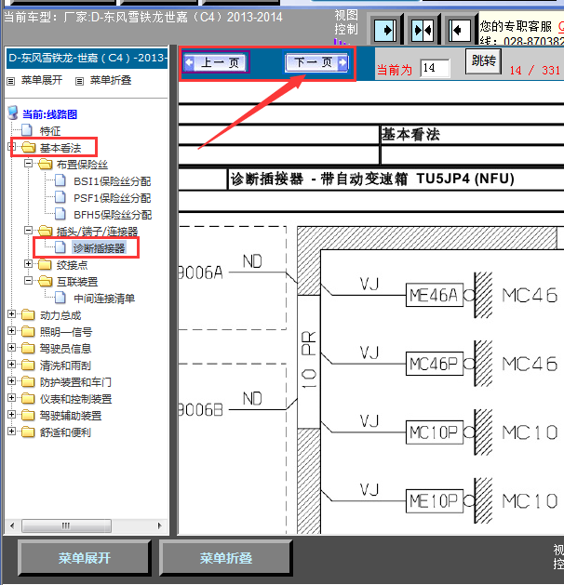The image size is (564, 585).
Task: Click the left-arrow view control icon
Action: (x=460, y=30)
